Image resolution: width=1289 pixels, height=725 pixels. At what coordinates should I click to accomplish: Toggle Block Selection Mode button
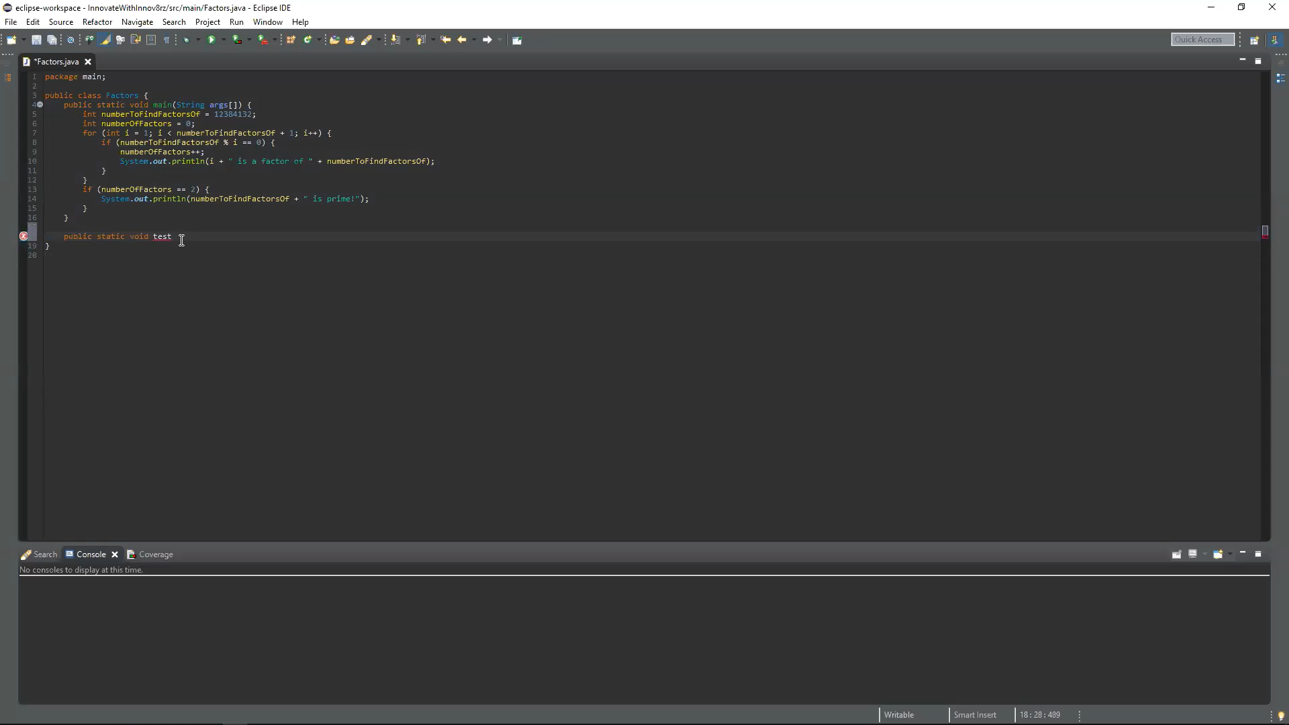click(151, 40)
